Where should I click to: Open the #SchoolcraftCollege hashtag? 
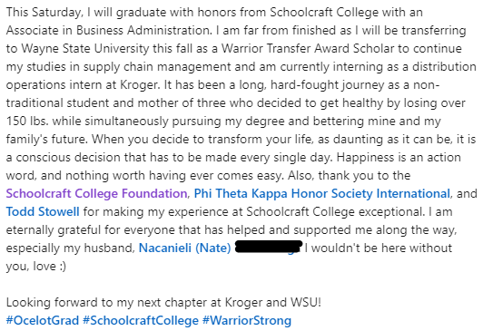(x=141, y=320)
